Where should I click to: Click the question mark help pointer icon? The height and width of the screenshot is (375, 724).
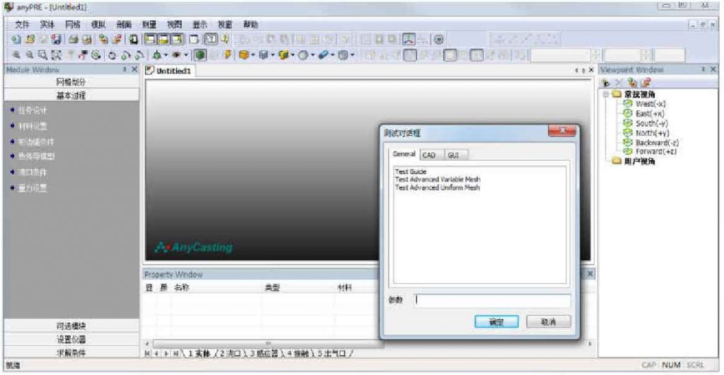tap(224, 39)
